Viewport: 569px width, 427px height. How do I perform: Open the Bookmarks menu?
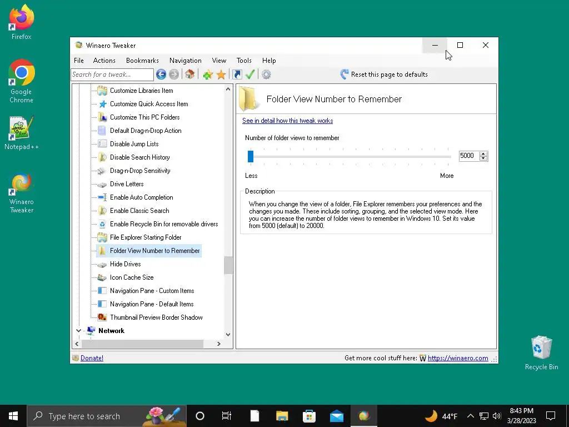(142, 61)
